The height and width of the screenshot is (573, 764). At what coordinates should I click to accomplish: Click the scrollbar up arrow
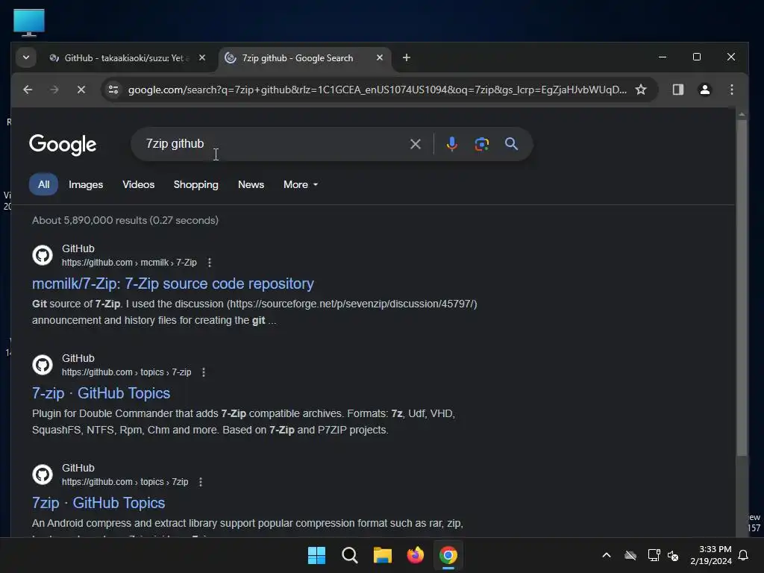click(x=742, y=114)
